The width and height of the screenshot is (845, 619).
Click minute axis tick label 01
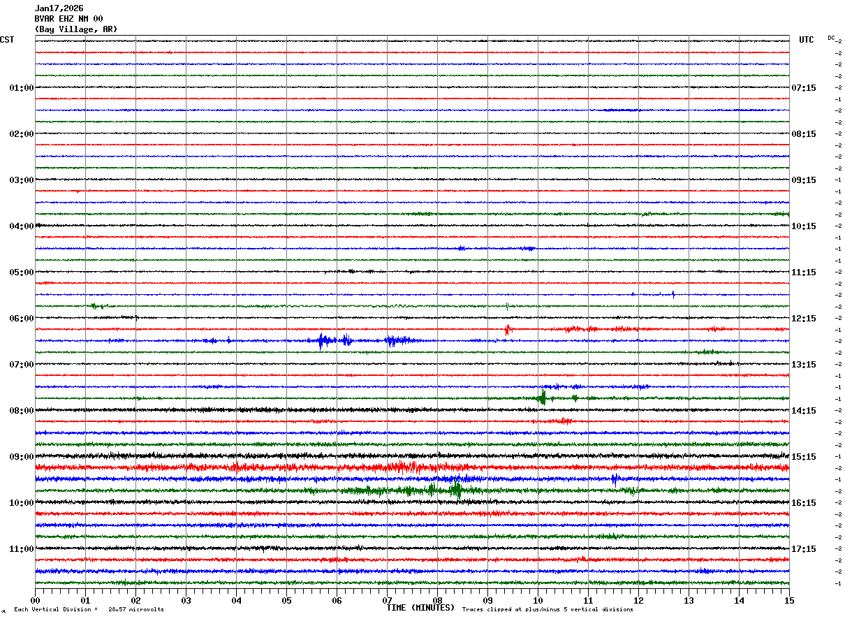[x=85, y=600]
